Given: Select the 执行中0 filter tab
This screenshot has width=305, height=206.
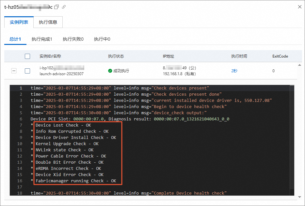Looking at the screenshot, I should pos(102,39).
